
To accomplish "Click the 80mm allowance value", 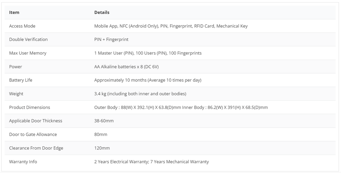I will pyautogui.click(x=101, y=134).
